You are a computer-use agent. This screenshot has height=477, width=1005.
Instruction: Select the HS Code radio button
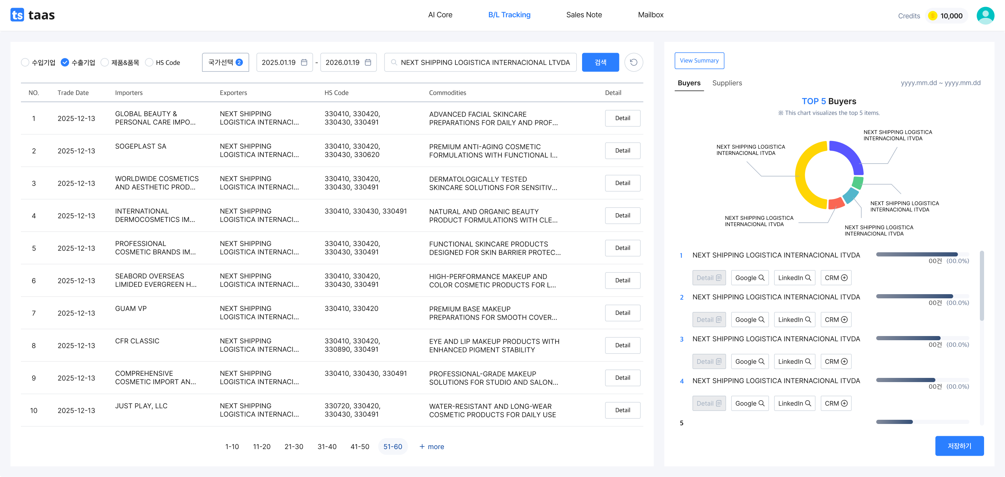tap(149, 62)
